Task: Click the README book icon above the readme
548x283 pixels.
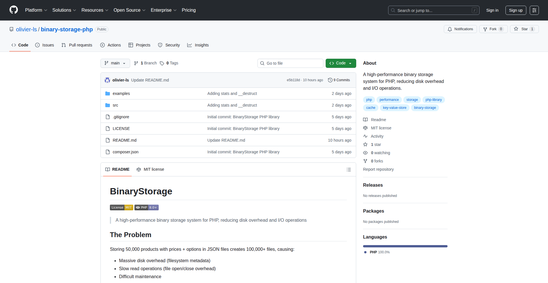Action: point(108,169)
